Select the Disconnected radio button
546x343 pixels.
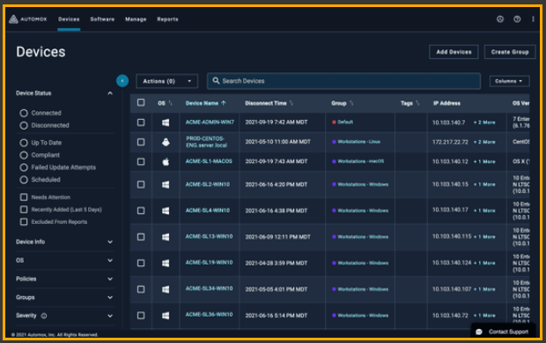coord(24,125)
